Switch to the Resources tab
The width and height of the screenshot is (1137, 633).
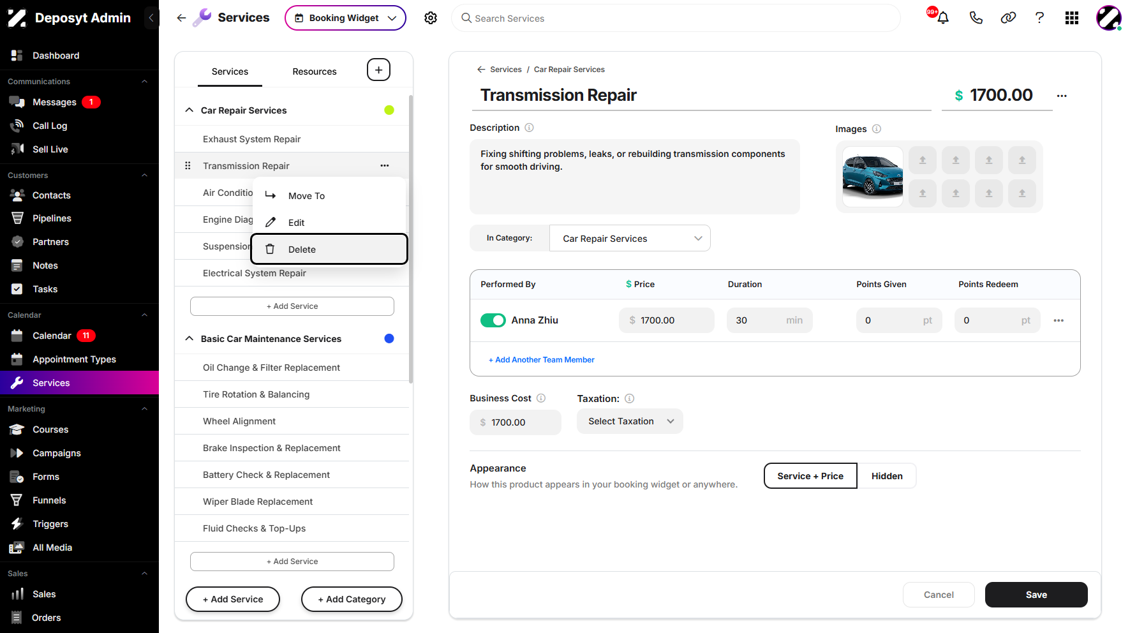pyautogui.click(x=315, y=71)
